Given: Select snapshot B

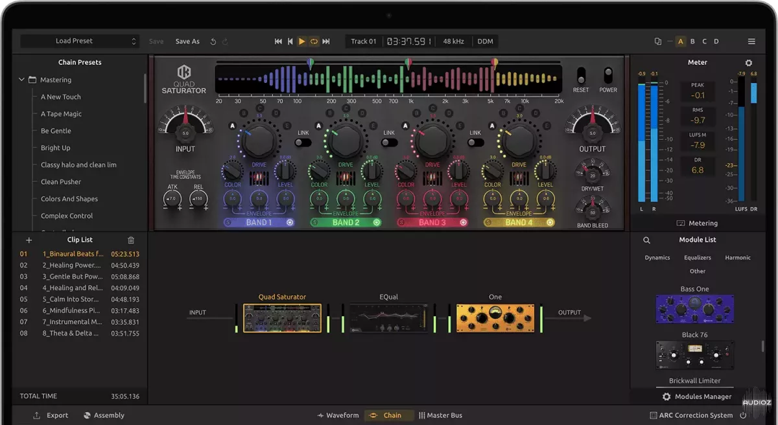Looking at the screenshot, I should tap(692, 41).
